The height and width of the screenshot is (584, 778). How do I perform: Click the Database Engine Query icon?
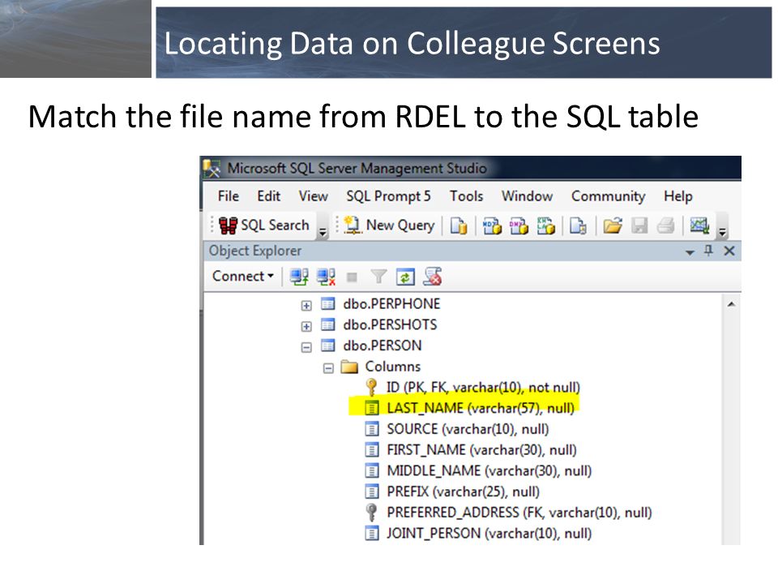[x=459, y=226]
